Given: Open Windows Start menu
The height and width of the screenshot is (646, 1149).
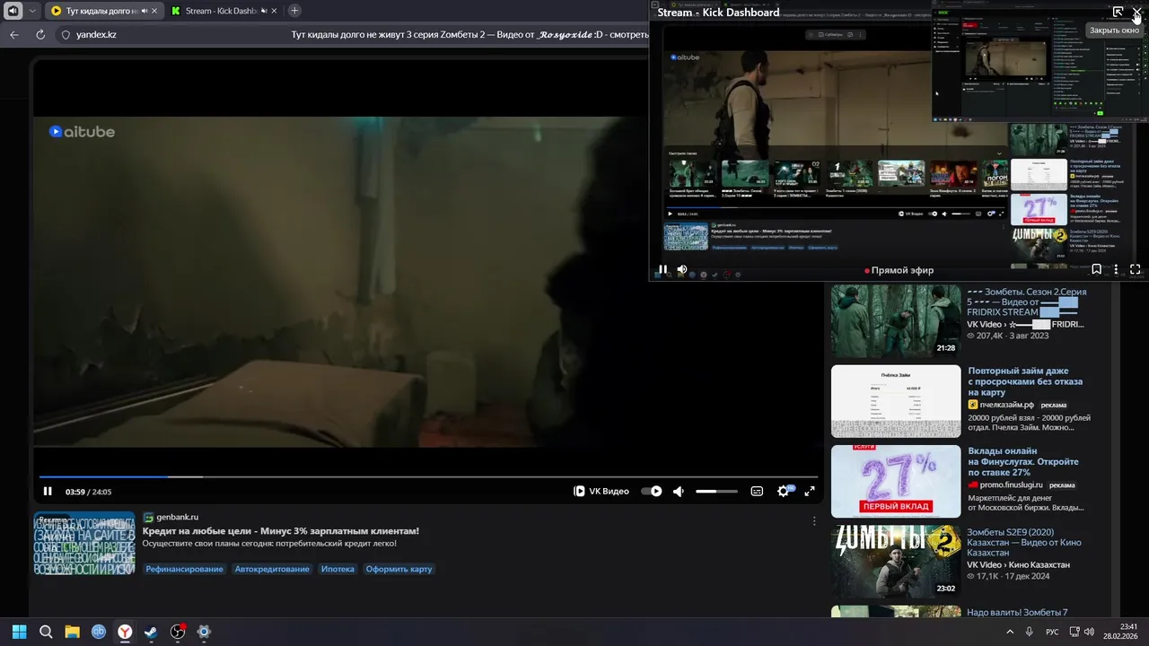Looking at the screenshot, I should pos(19,632).
